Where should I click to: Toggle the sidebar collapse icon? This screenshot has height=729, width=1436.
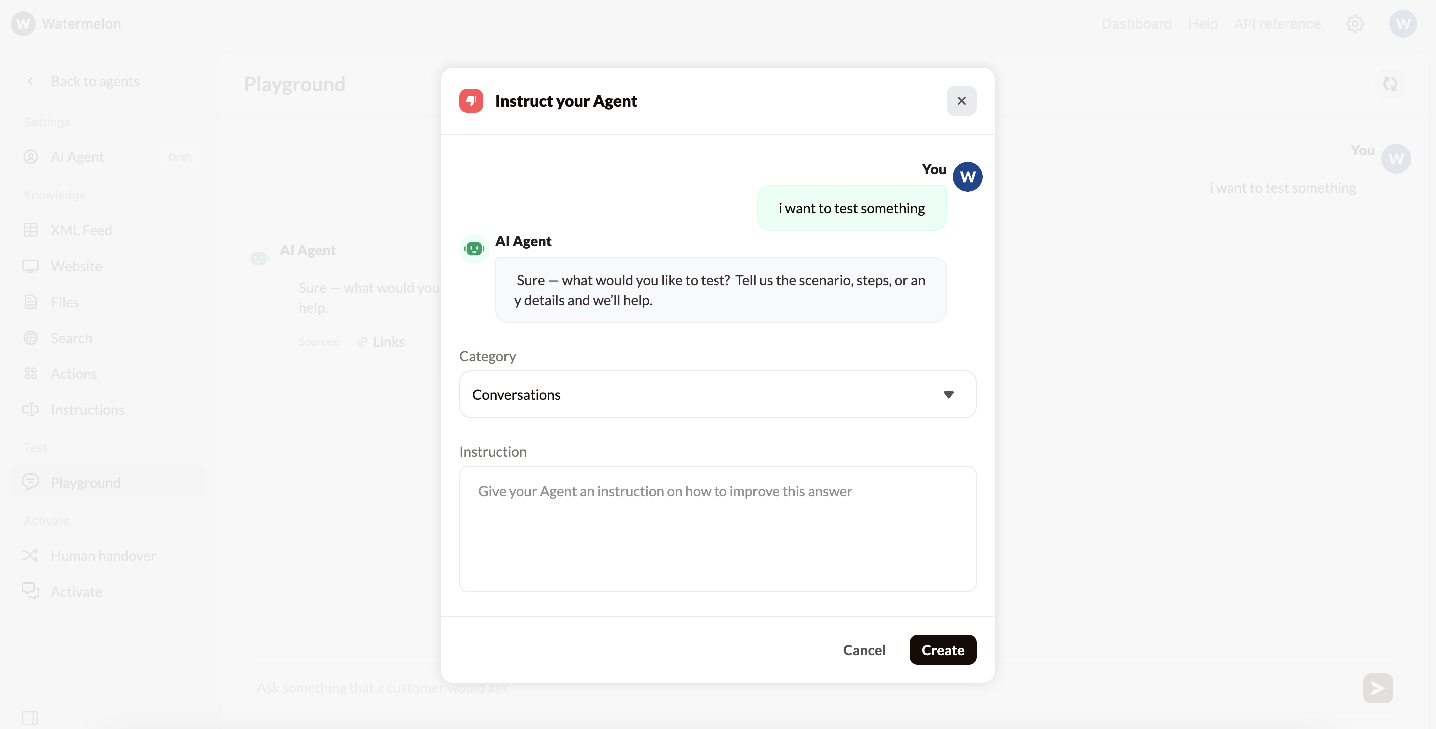pyautogui.click(x=30, y=718)
